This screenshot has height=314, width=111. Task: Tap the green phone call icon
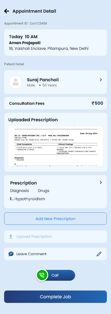[42, 275]
